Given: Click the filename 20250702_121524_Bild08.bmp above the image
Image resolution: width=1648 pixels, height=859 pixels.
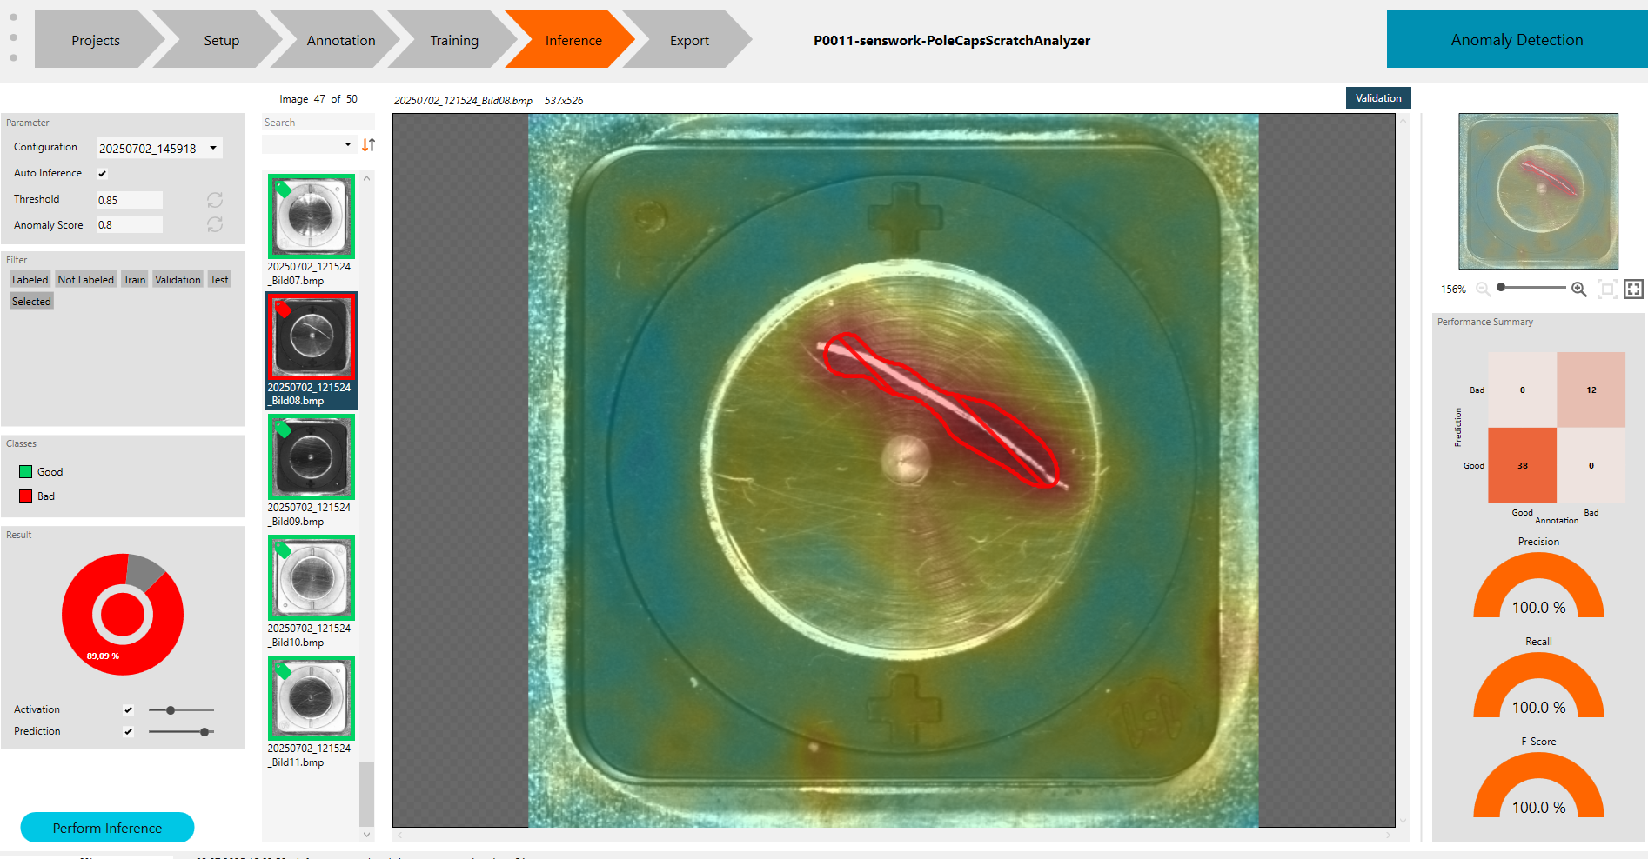Looking at the screenshot, I should click(x=463, y=101).
